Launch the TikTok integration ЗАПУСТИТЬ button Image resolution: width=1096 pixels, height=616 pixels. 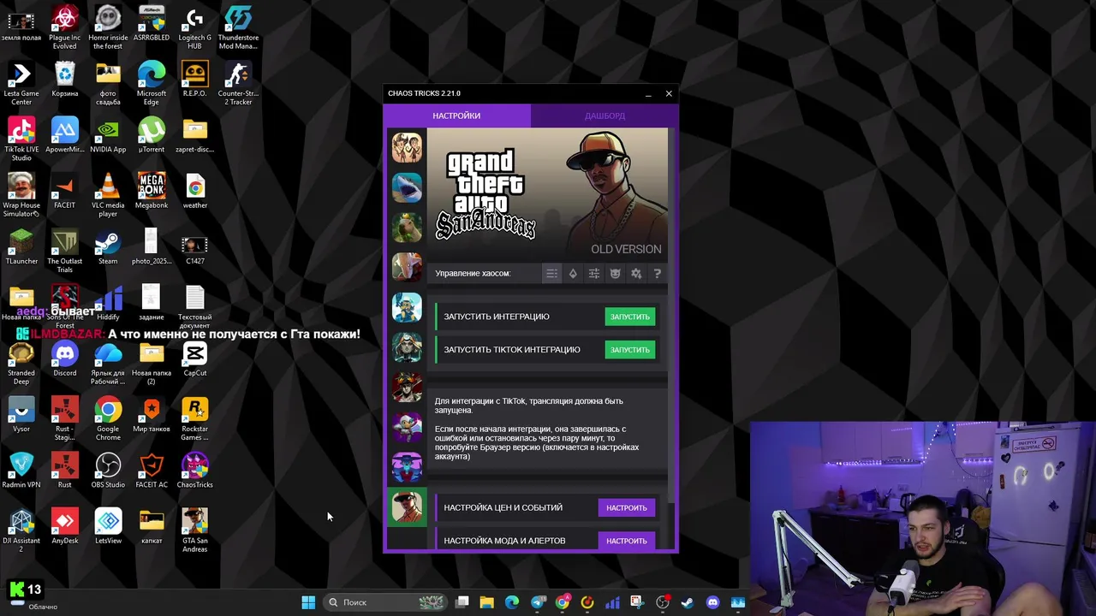pos(629,350)
